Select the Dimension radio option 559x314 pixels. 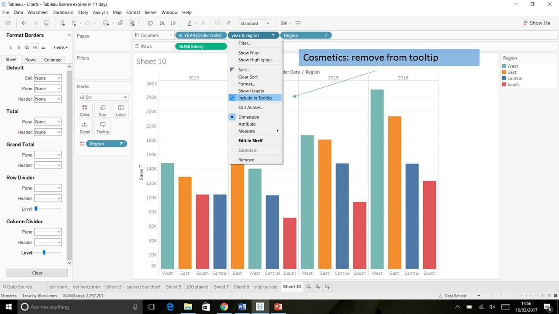pos(248,117)
